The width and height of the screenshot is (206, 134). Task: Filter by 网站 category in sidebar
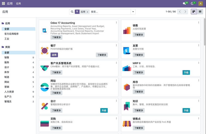[18, 82]
